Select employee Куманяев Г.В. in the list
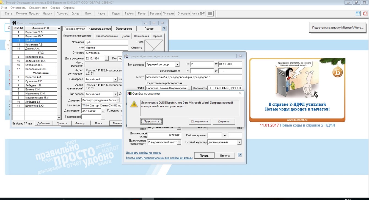Image resolution: width=369 pixels, height=200 pixels. pyautogui.click(x=34, y=44)
